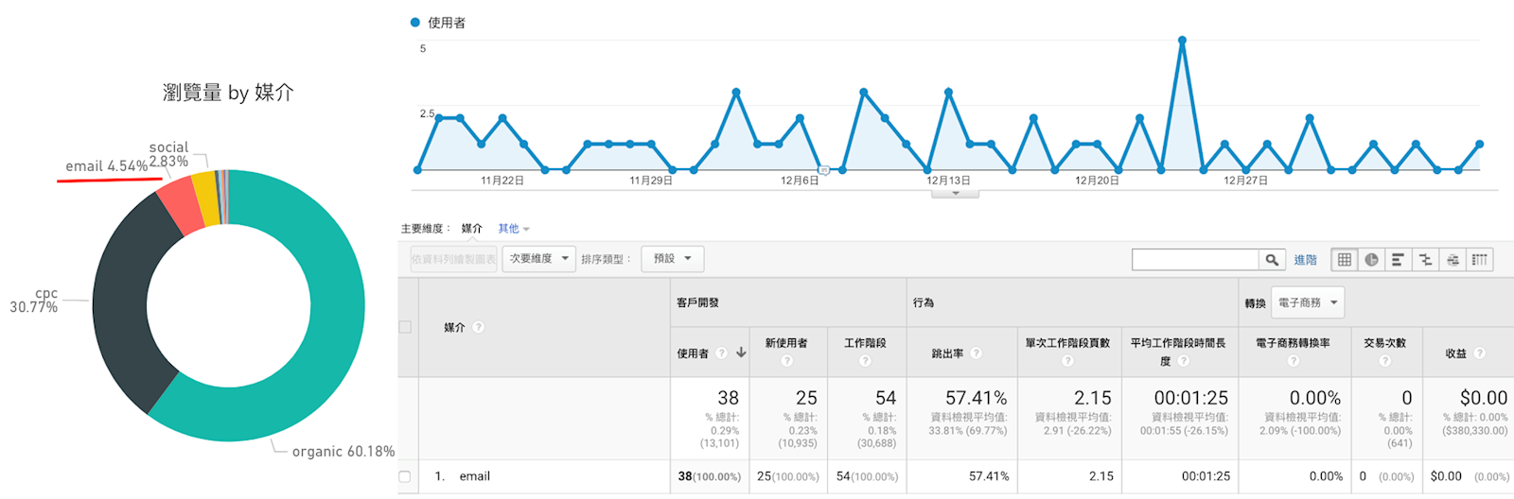Click help icon next to 跳出率
This screenshot has height=499, width=1514.
[976, 353]
